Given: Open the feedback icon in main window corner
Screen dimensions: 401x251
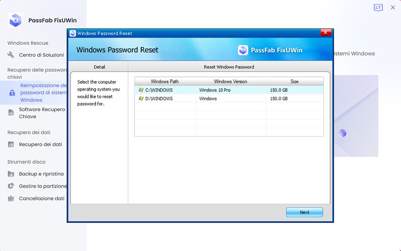Looking at the screenshot, I should (378, 8).
